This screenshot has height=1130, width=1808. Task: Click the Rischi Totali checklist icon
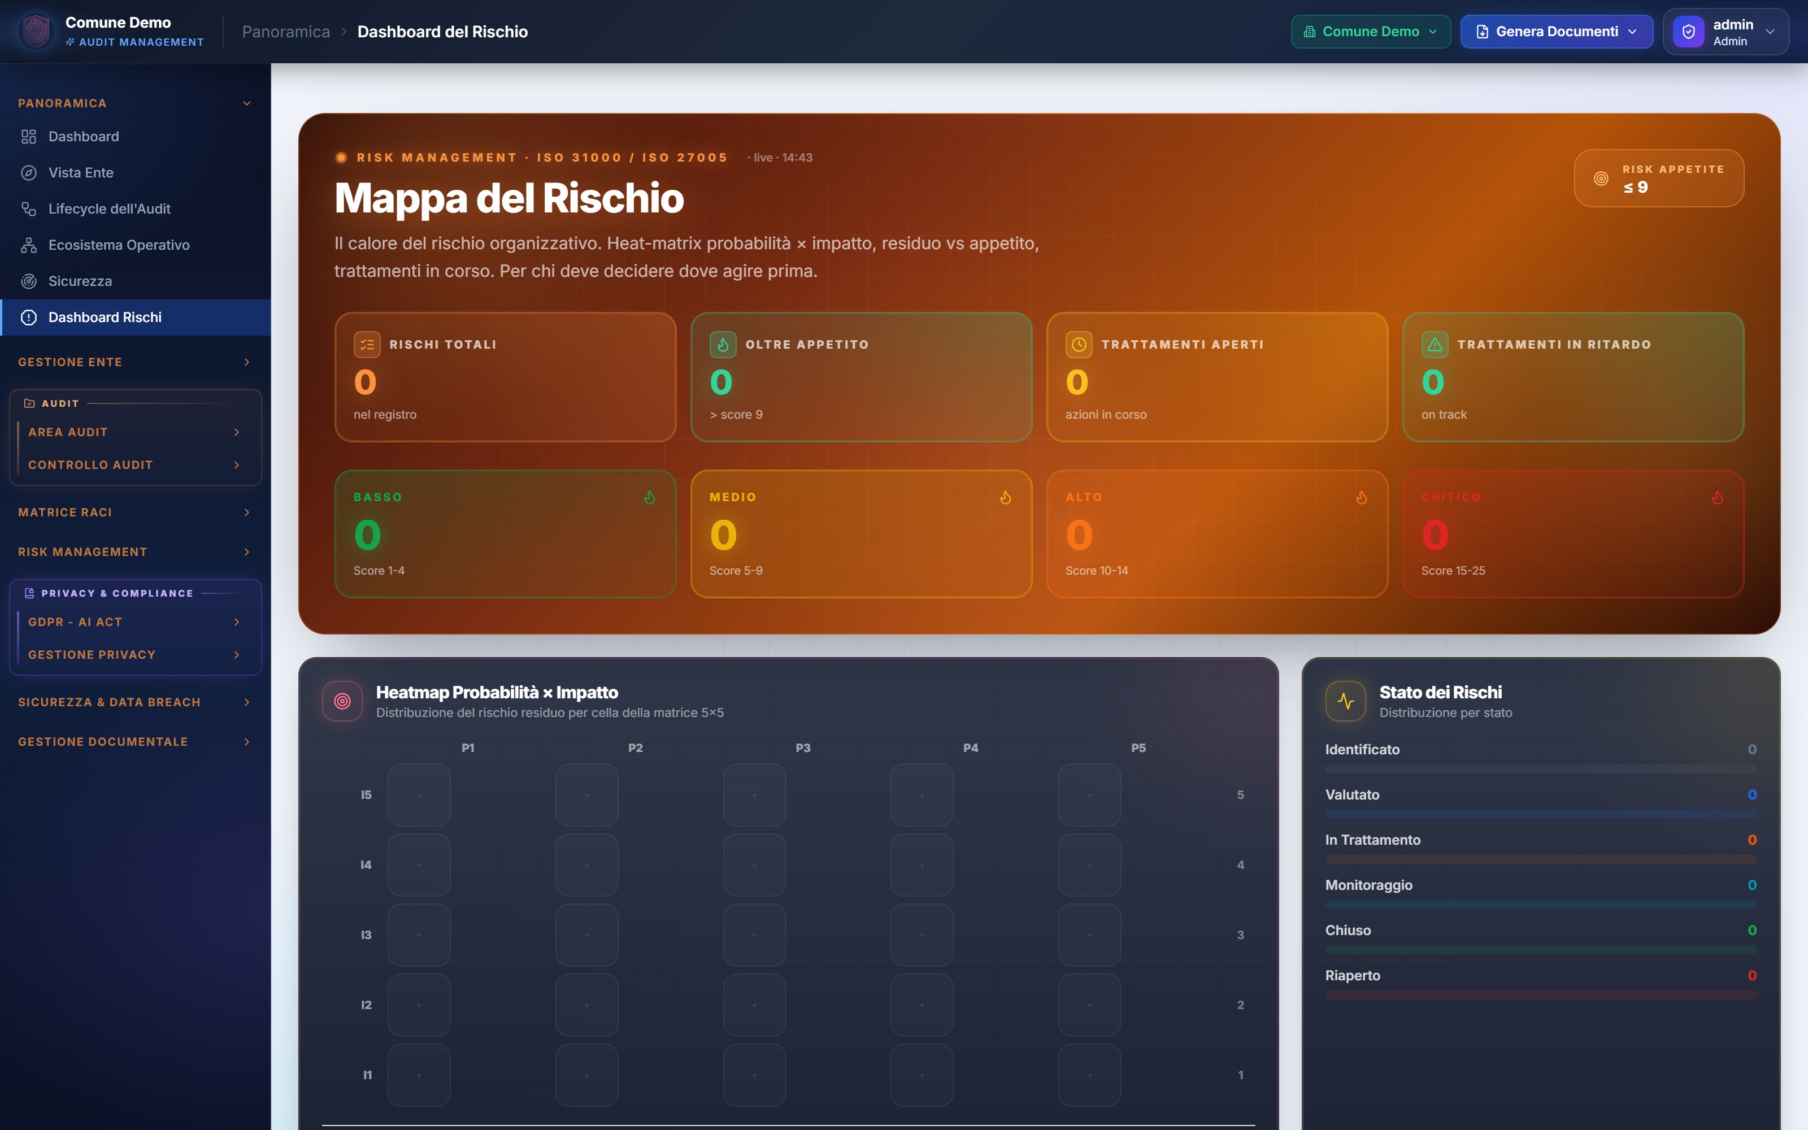click(x=367, y=345)
